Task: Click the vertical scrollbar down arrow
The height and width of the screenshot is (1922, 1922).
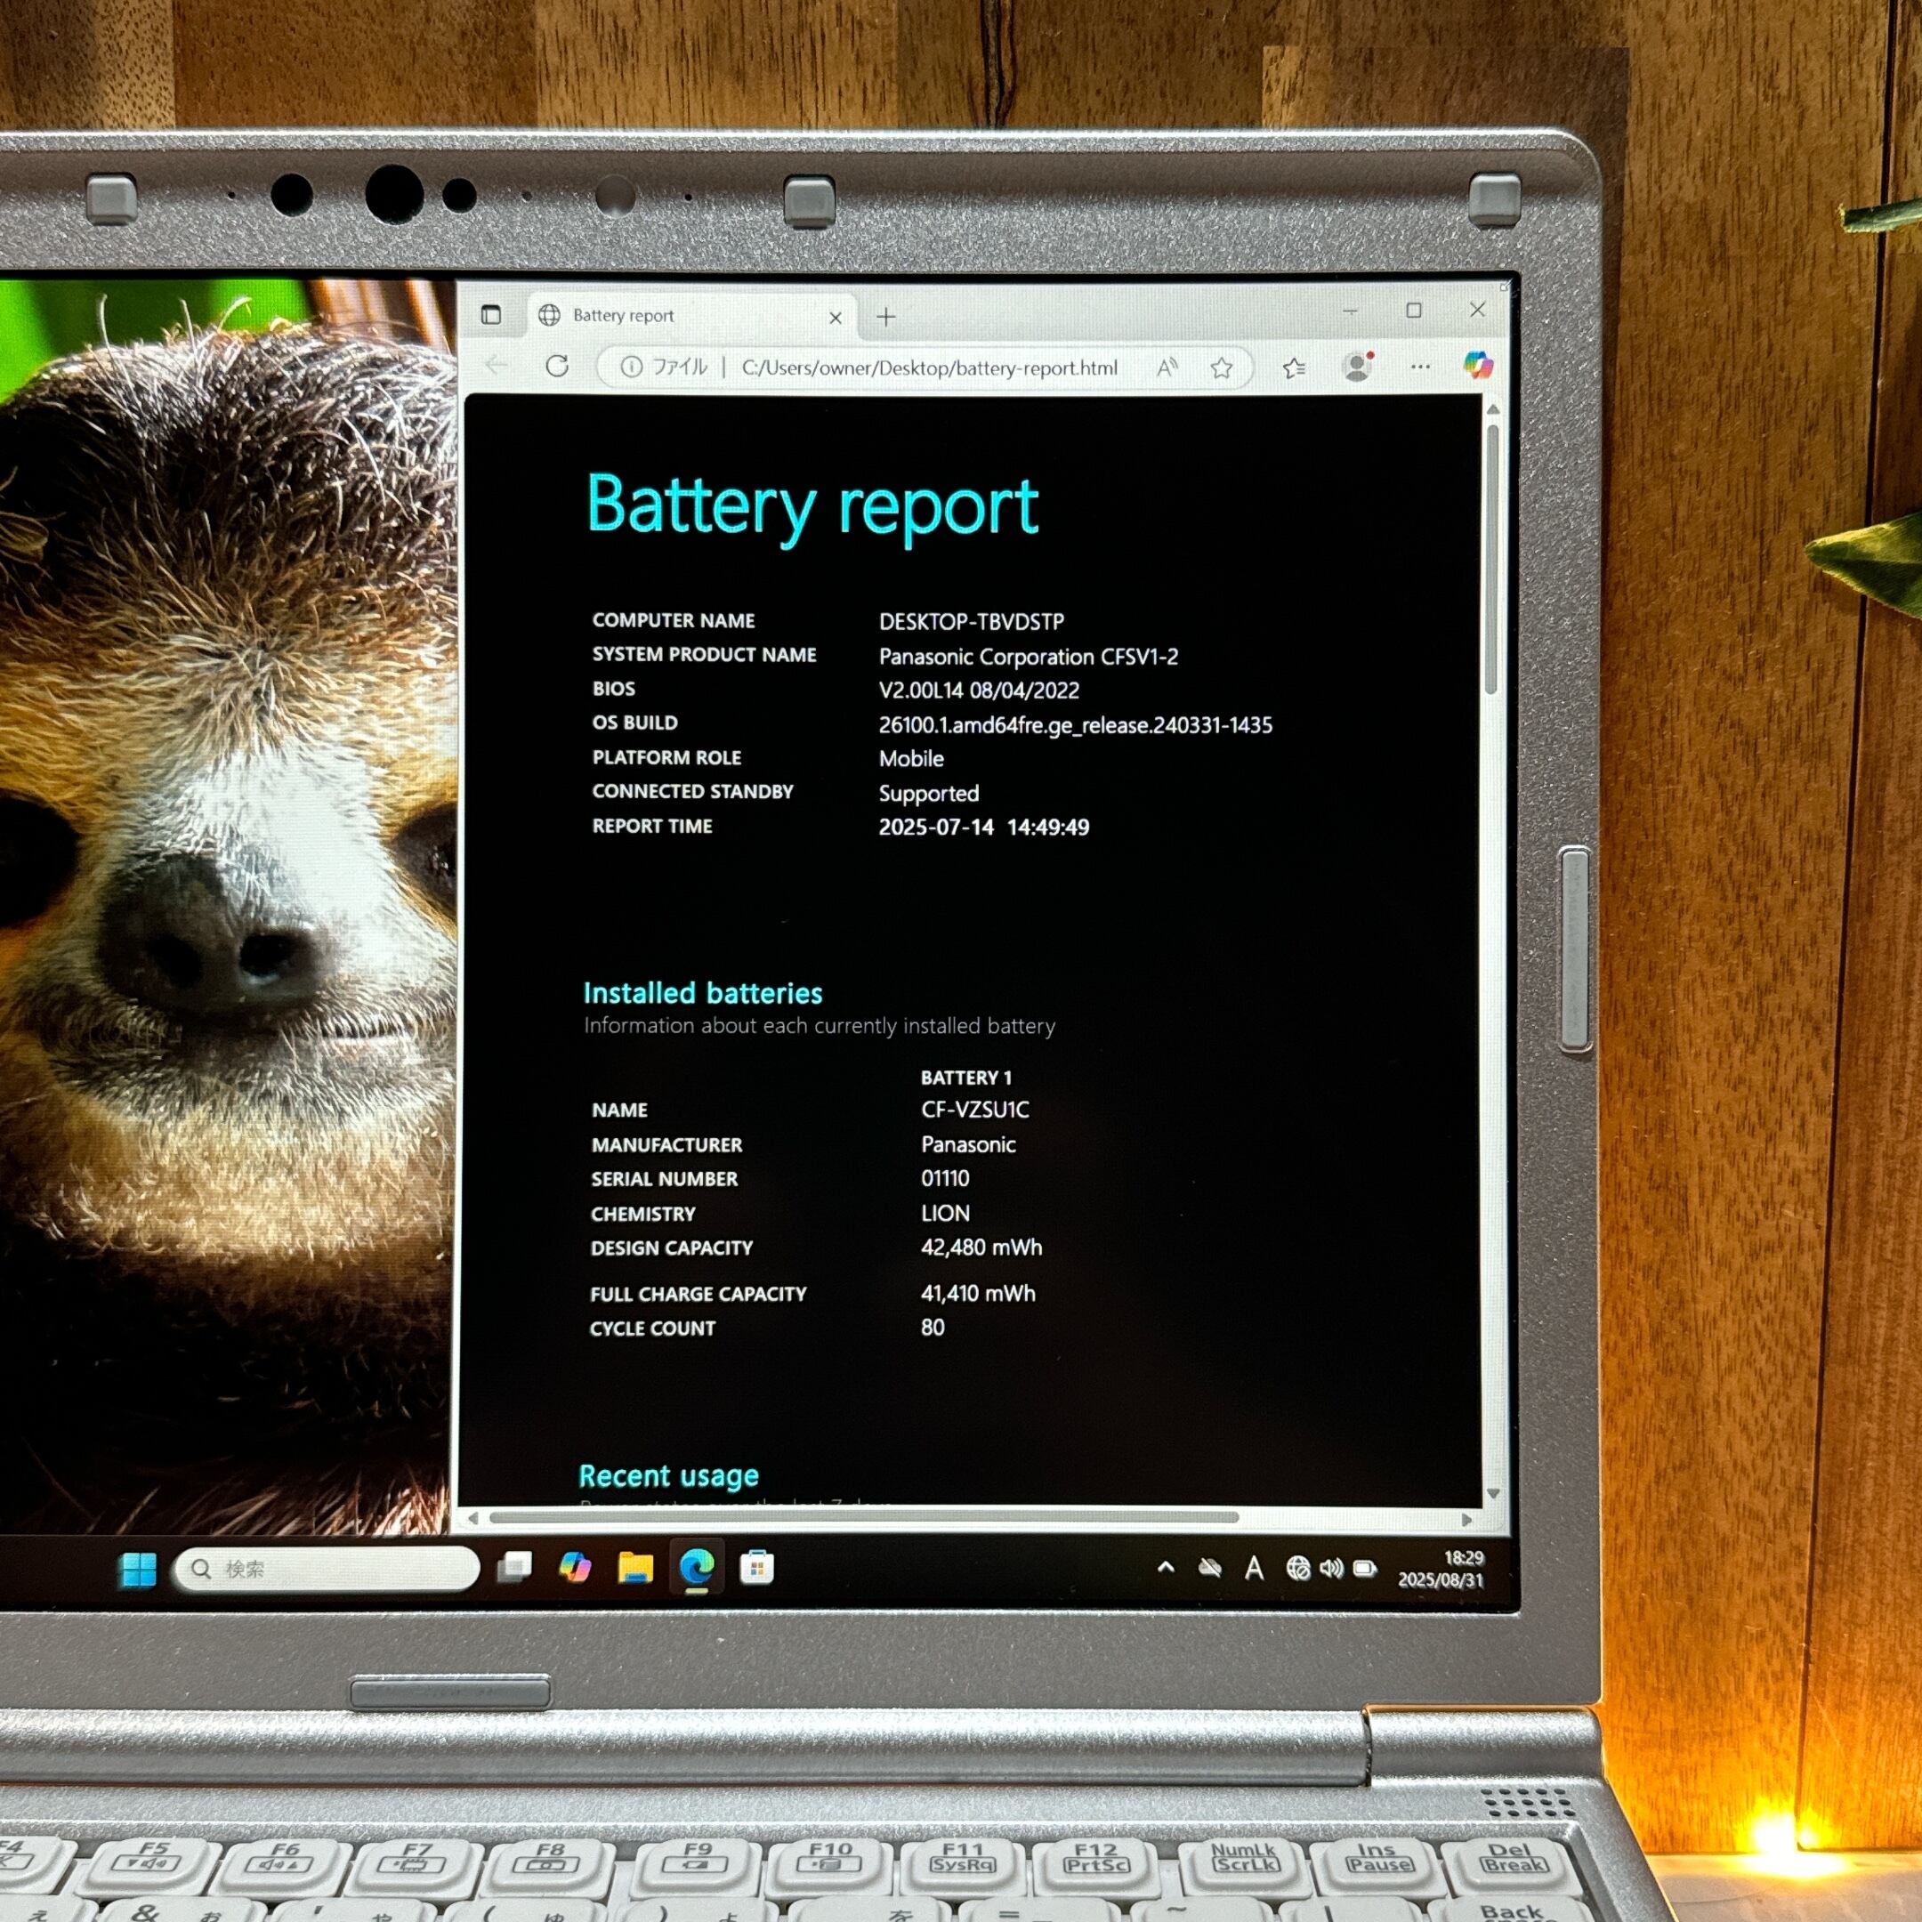Action: click(x=1492, y=1493)
